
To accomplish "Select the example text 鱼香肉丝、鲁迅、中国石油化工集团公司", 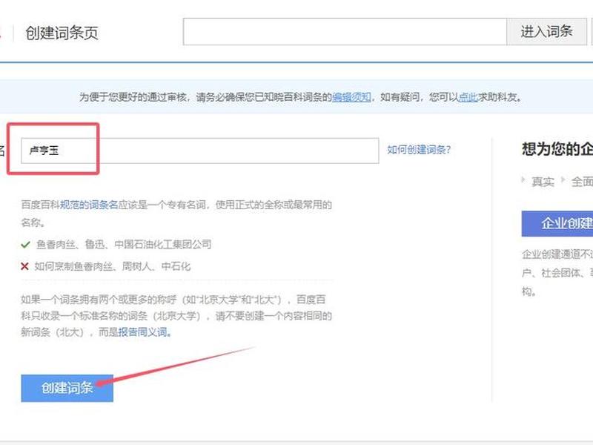I will tap(124, 245).
